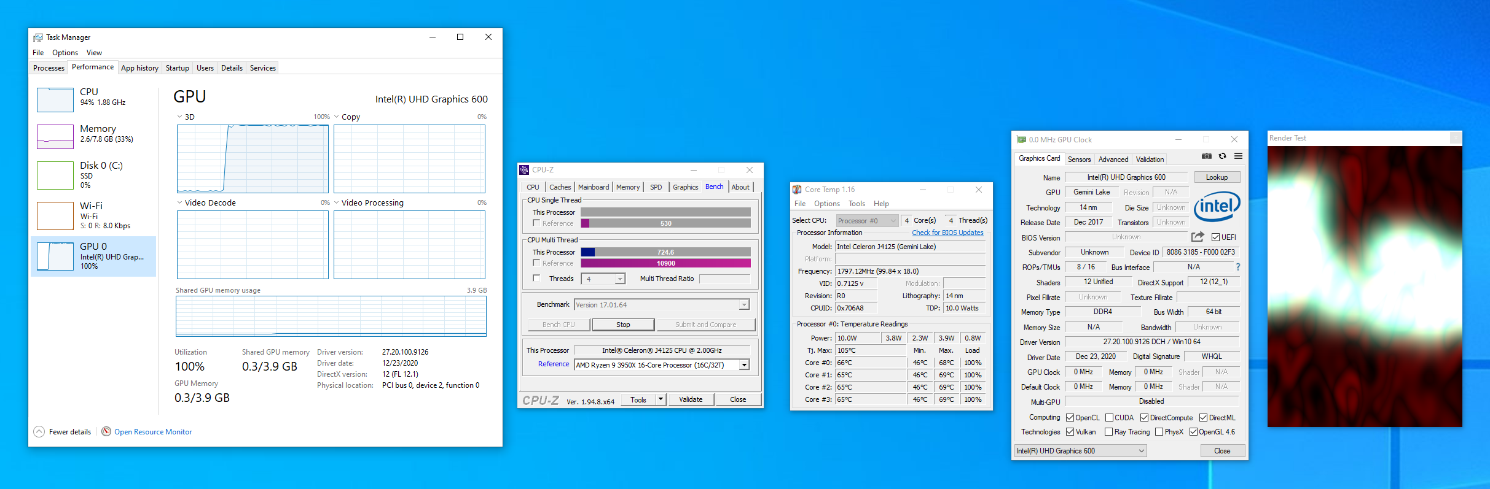Image resolution: width=1490 pixels, height=489 pixels.
Task: Toggle the UEFI checkbox in GPU-Z
Action: coord(1215,237)
